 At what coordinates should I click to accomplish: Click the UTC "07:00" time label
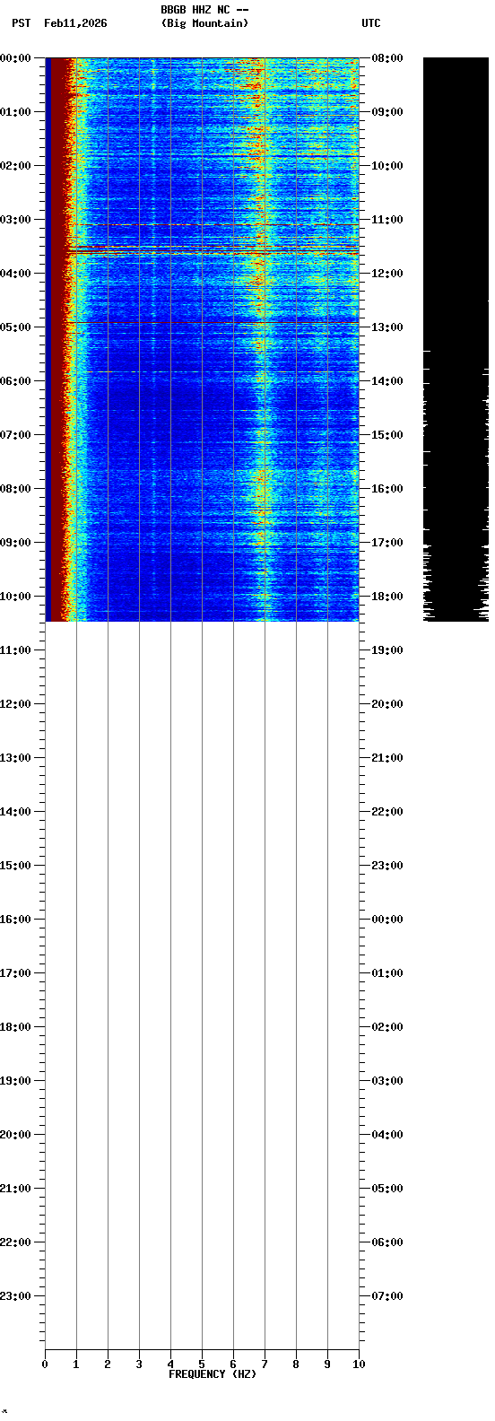387,1296
